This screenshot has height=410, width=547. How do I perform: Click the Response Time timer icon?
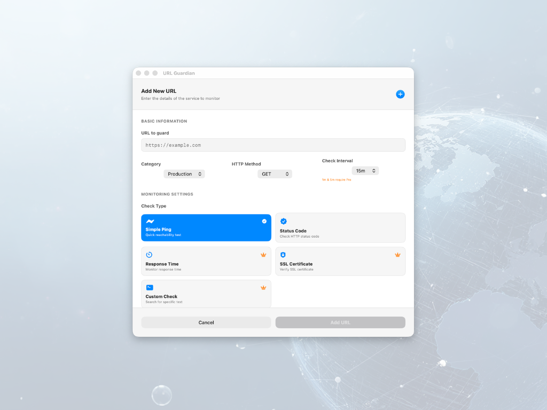pos(149,255)
